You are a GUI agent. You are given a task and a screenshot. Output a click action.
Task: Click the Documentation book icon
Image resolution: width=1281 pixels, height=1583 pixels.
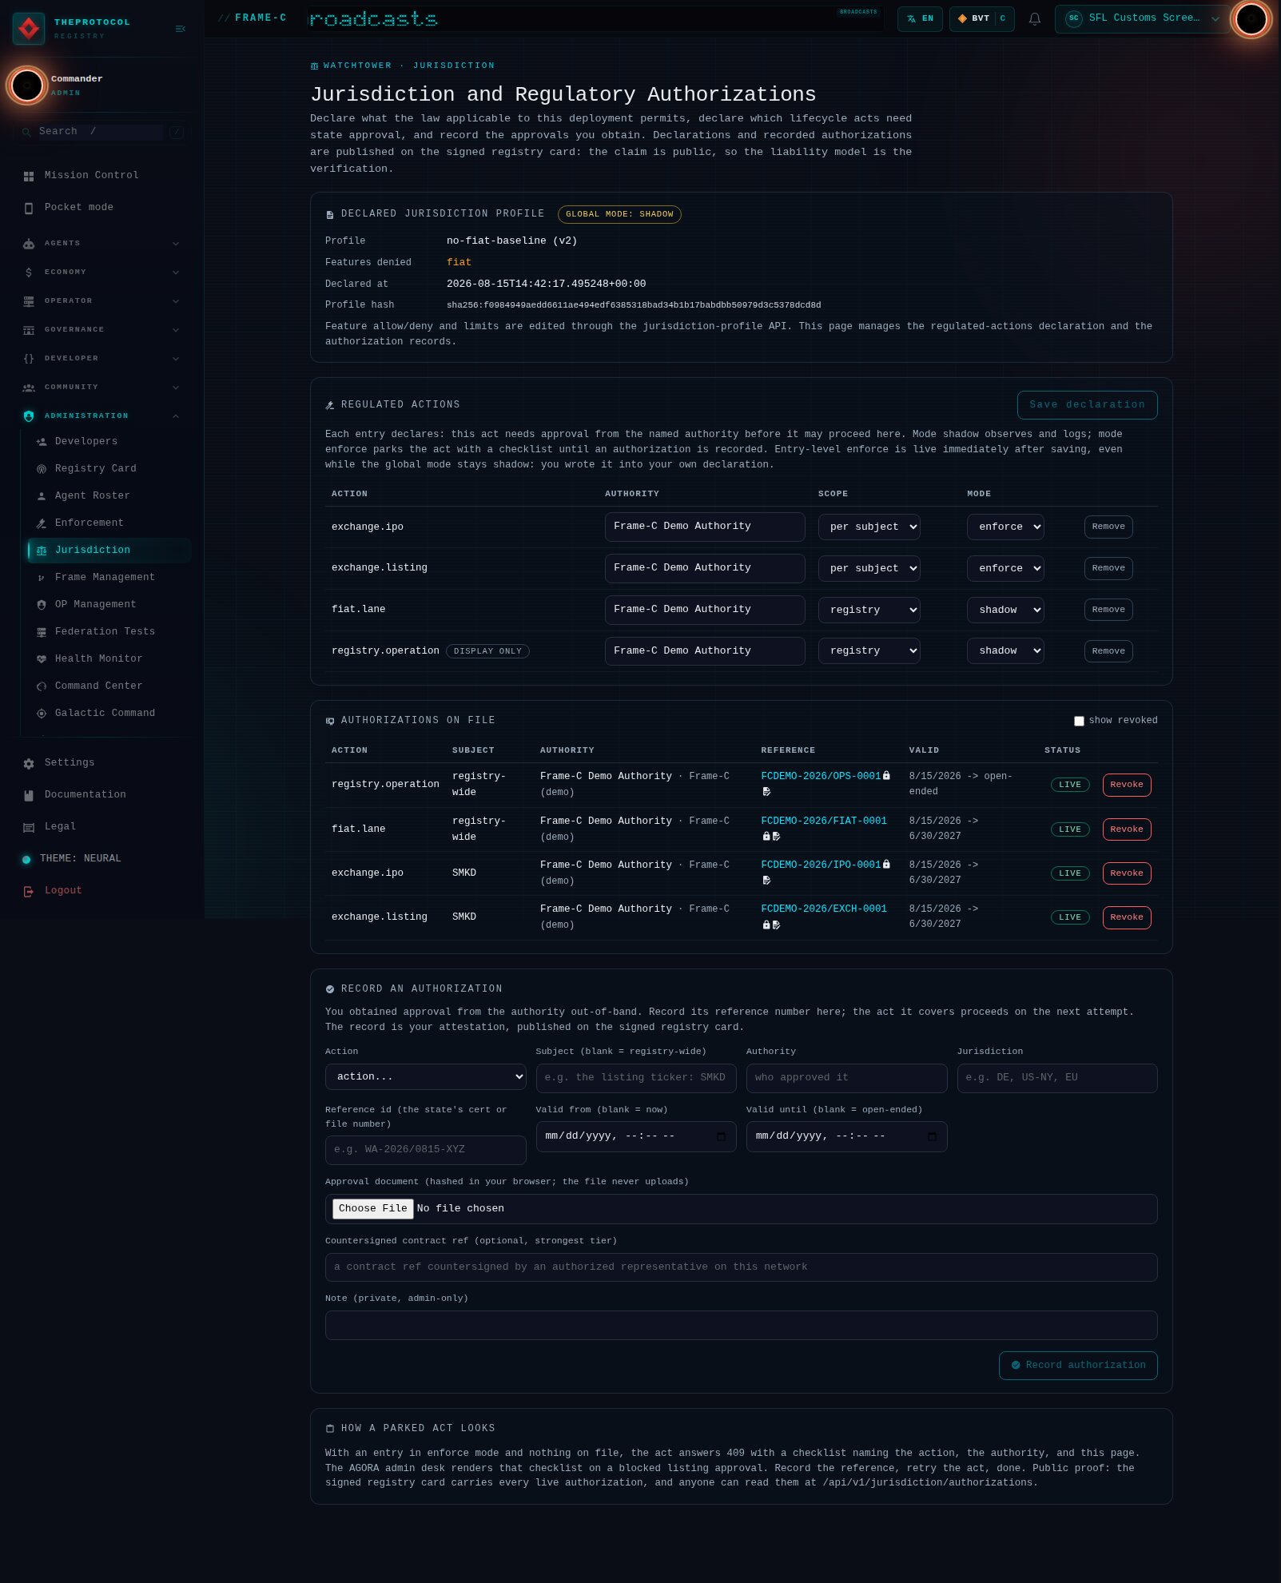pyautogui.click(x=29, y=795)
